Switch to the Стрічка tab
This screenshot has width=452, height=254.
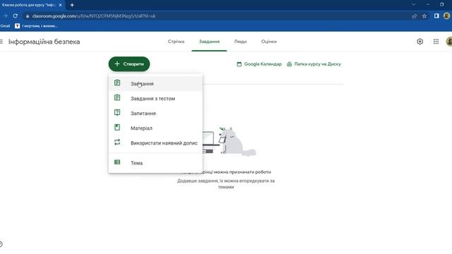176,42
